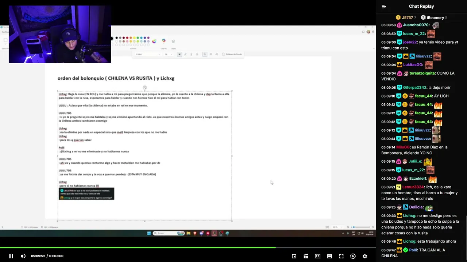Click the AY LICH chat message
The height and width of the screenshot is (262, 467).
pos(441,96)
